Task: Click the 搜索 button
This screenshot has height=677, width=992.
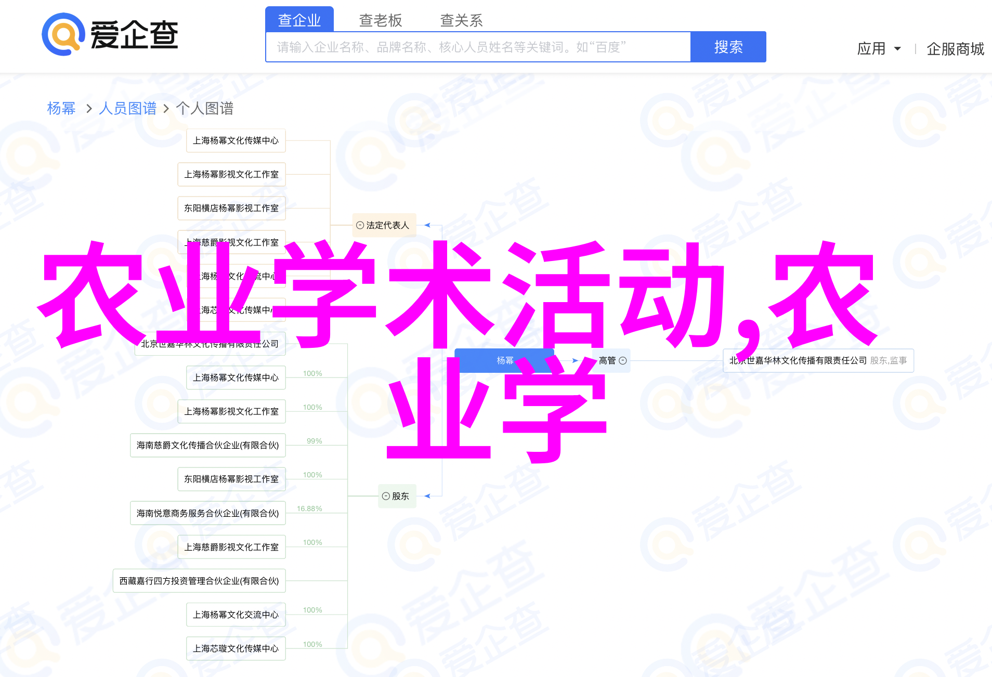Action: [728, 47]
